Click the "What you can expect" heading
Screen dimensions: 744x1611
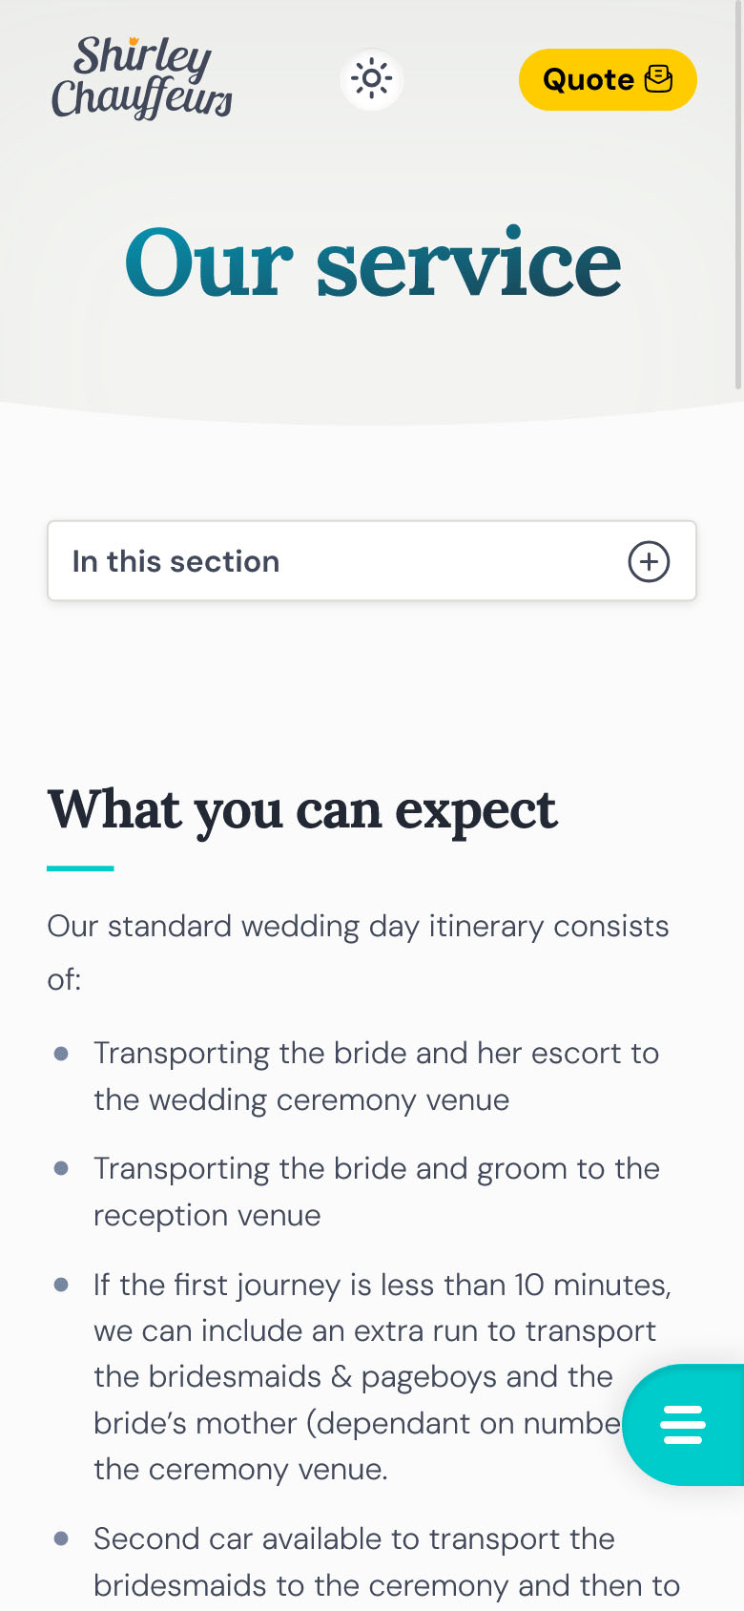click(x=302, y=810)
